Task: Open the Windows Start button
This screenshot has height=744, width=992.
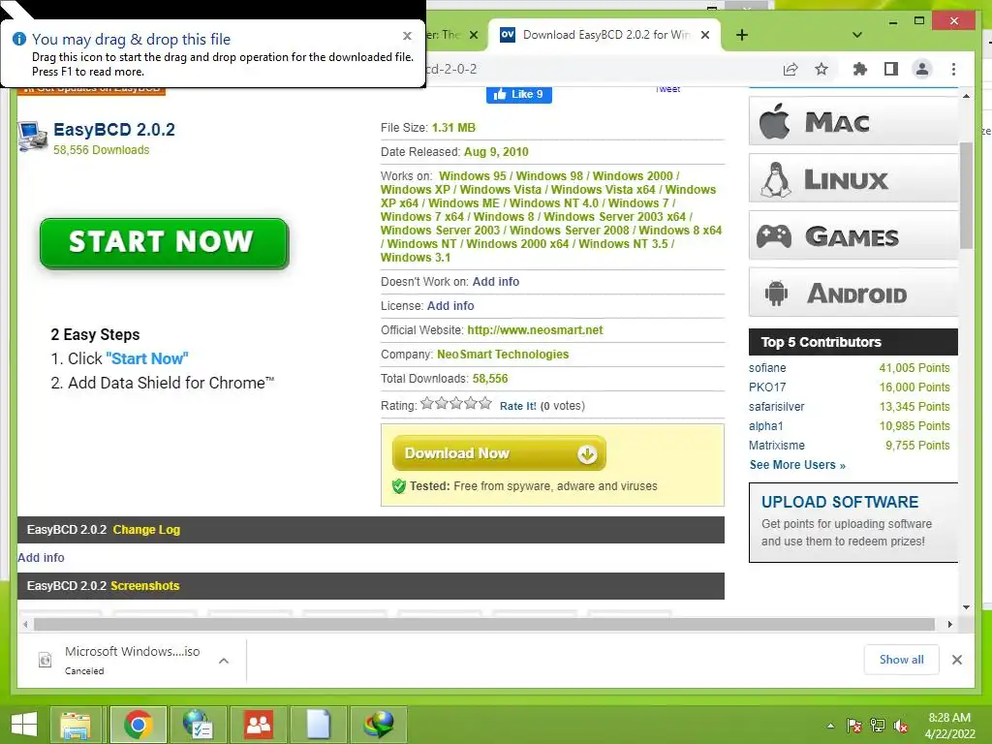Action: (x=24, y=725)
